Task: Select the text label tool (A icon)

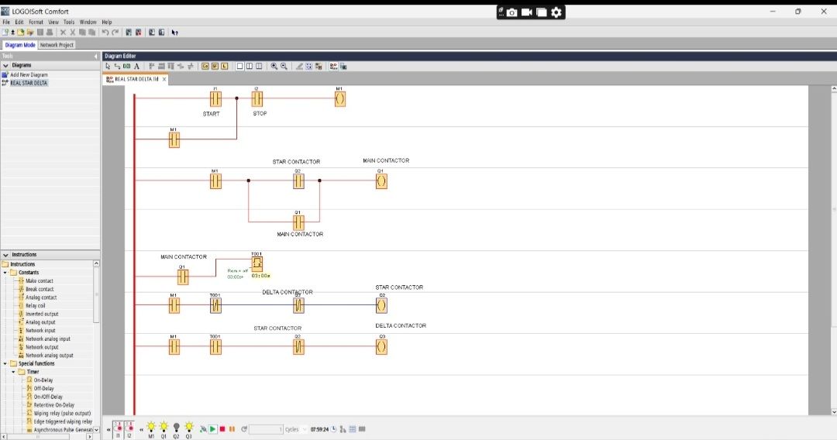Action: tap(136, 66)
